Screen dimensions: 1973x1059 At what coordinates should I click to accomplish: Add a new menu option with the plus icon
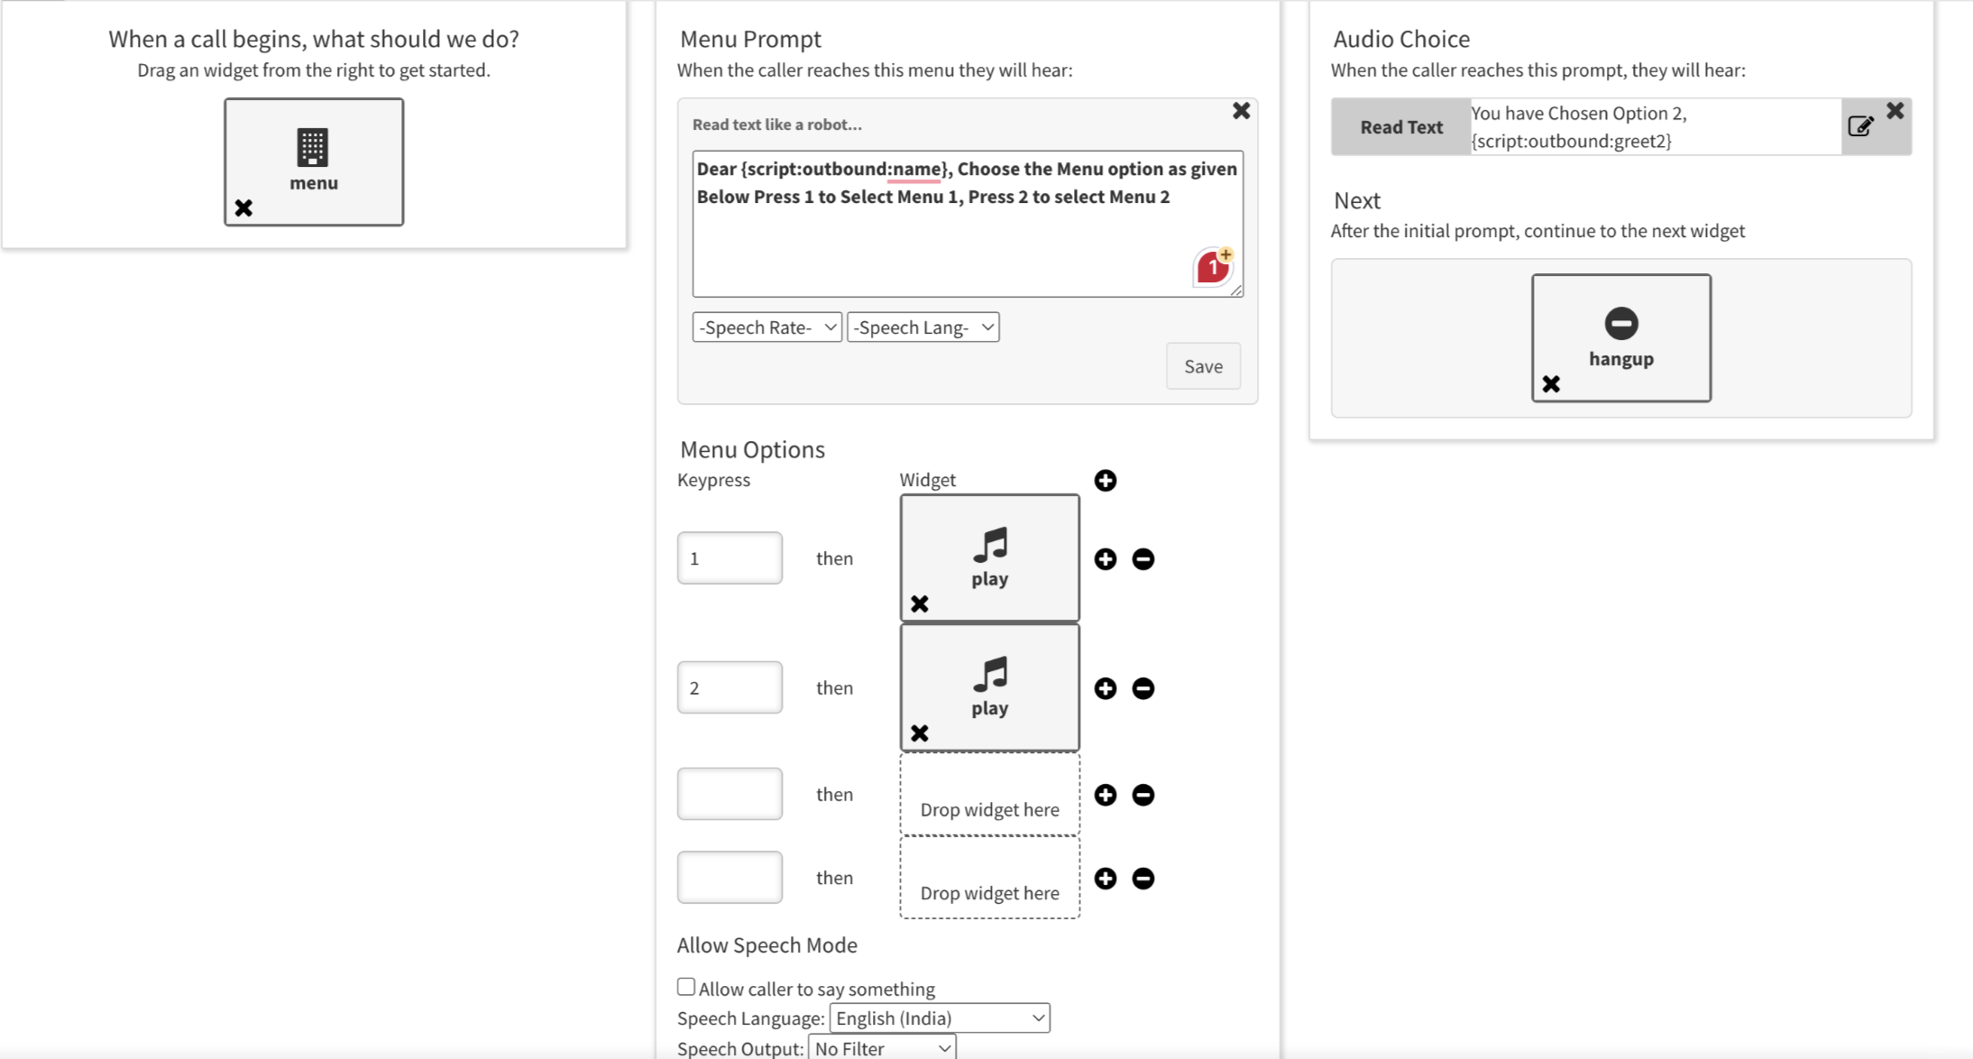tap(1106, 480)
